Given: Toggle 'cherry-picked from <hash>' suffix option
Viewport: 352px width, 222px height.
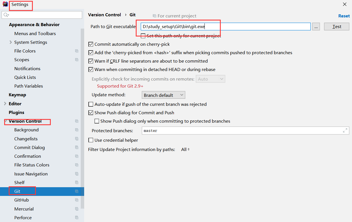Looking at the screenshot, I should click(91, 52).
